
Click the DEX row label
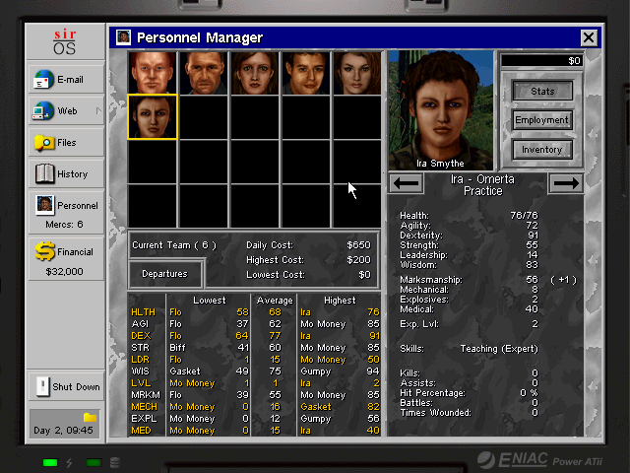[141, 336]
